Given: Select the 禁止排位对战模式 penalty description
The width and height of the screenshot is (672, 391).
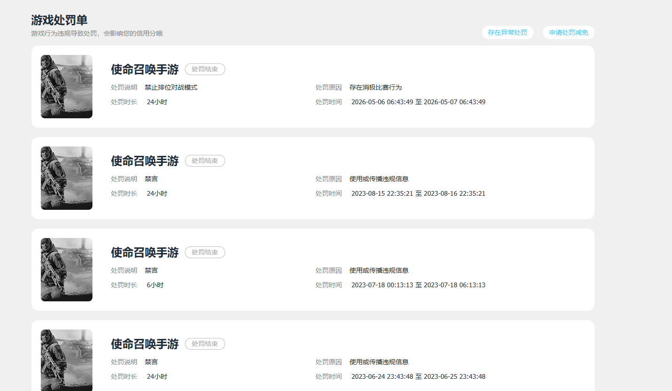Looking at the screenshot, I should pos(171,87).
